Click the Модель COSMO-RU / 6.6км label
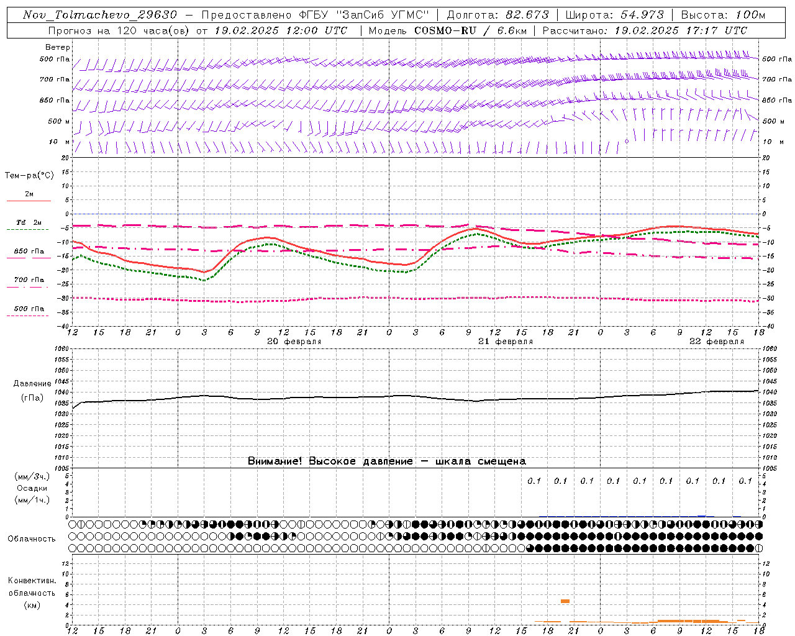795x636 pixels. (x=447, y=30)
